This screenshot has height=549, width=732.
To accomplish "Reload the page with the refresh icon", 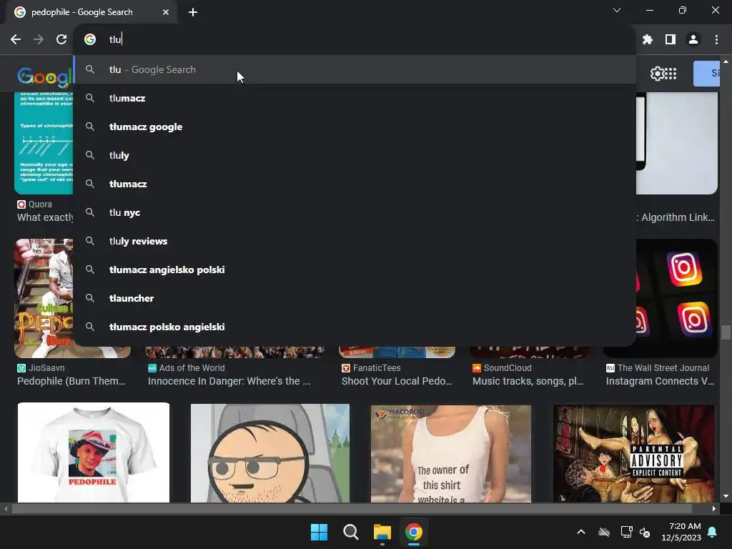I will 61,40.
